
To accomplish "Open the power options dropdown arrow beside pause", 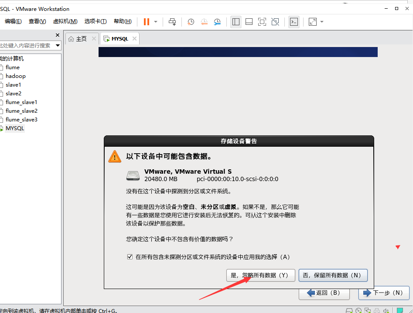I will [156, 22].
